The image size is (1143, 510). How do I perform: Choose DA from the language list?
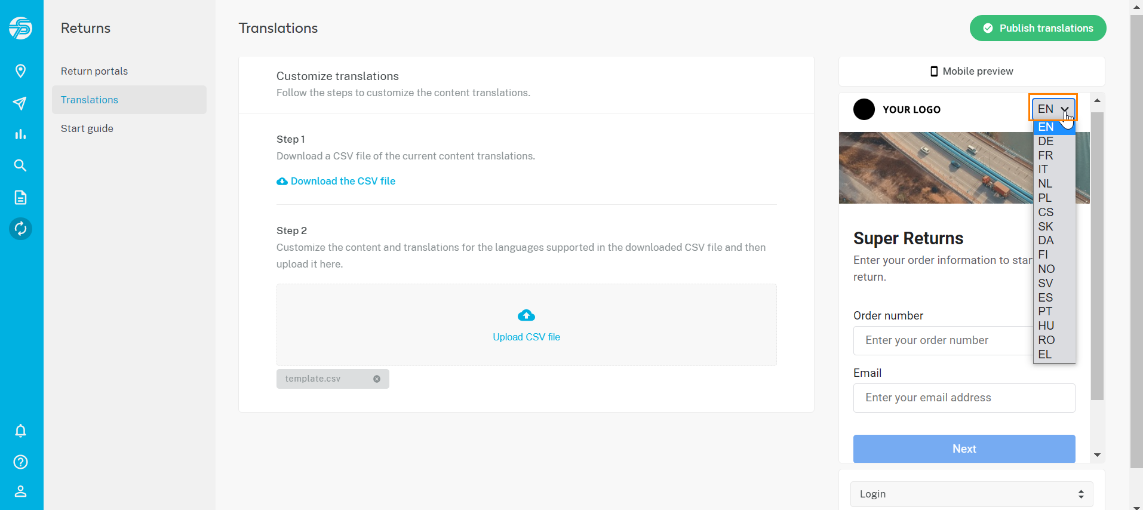[x=1055, y=241]
